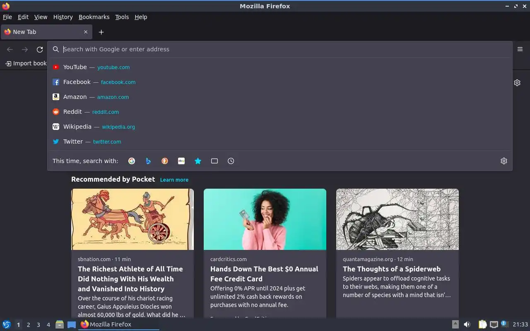Select the New Tab tab
This screenshot has height=331, width=530.
(x=46, y=32)
